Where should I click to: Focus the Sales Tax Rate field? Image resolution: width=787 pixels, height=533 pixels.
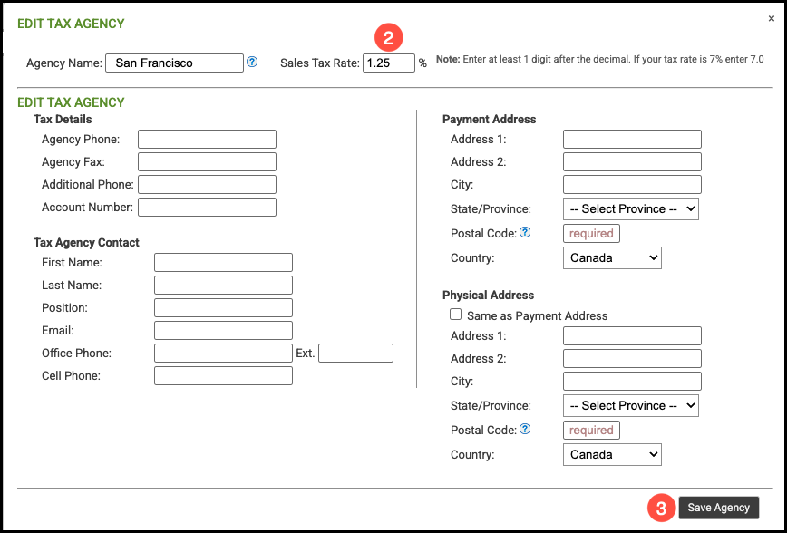pyautogui.click(x=389, y=63)
